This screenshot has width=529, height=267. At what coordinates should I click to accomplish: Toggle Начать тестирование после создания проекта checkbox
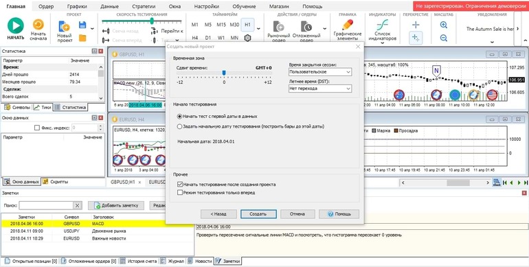(180, 185)
